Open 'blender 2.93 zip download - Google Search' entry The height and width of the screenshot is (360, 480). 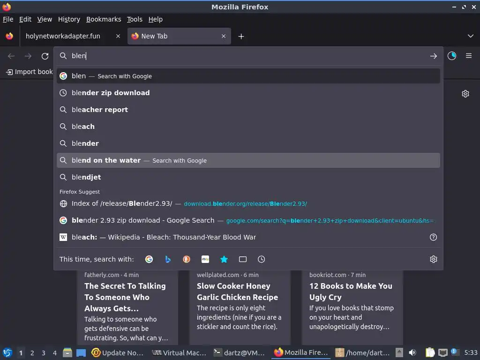point(248,220)
